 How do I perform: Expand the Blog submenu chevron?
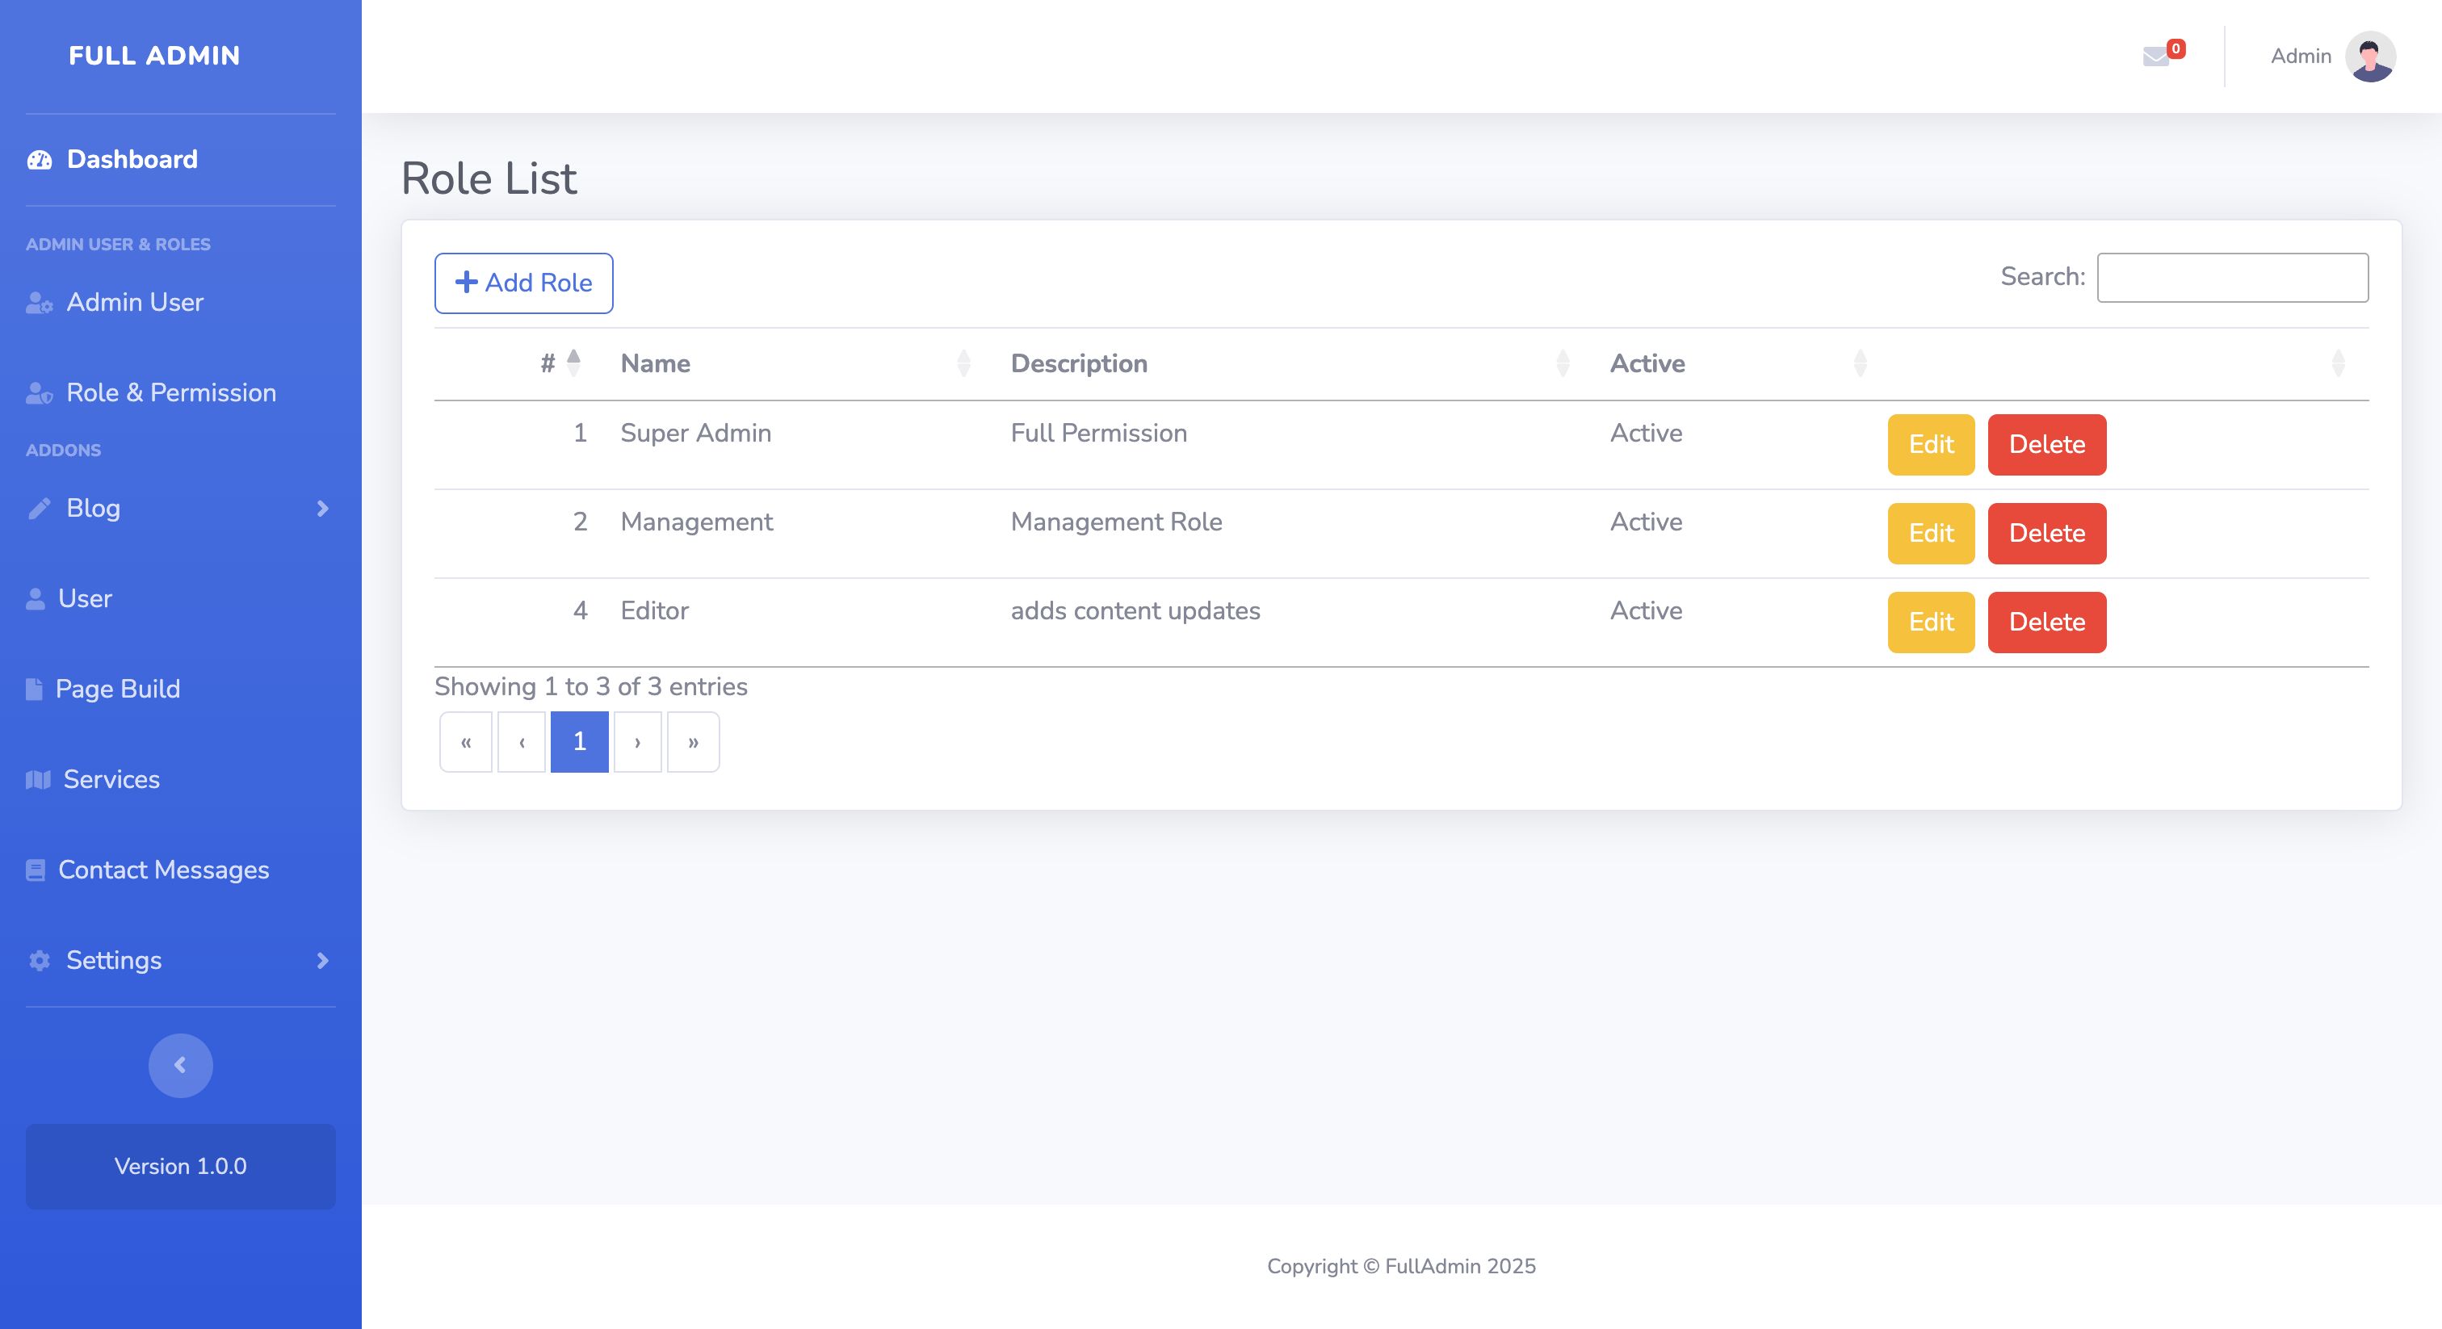point(322,508)
